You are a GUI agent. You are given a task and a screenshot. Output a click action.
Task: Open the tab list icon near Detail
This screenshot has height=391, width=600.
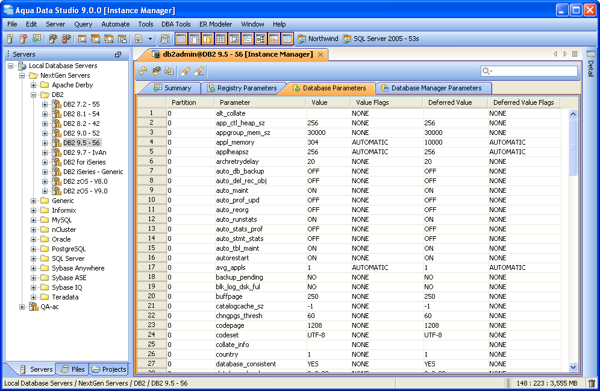575,54
